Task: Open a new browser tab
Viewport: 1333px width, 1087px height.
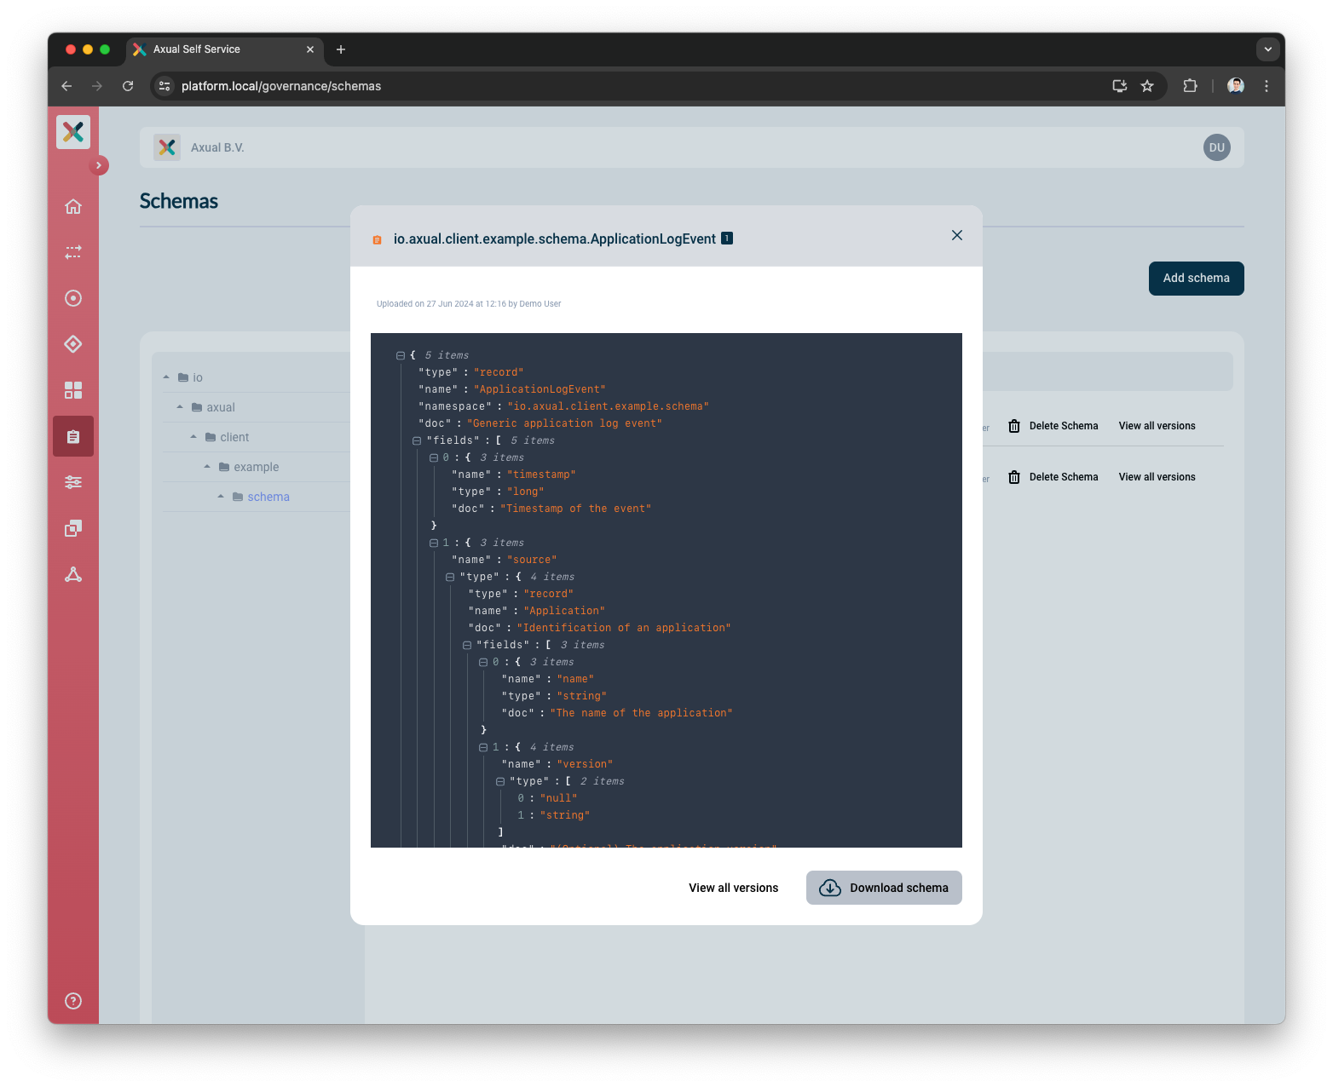Action: click(x=341, y=49)
